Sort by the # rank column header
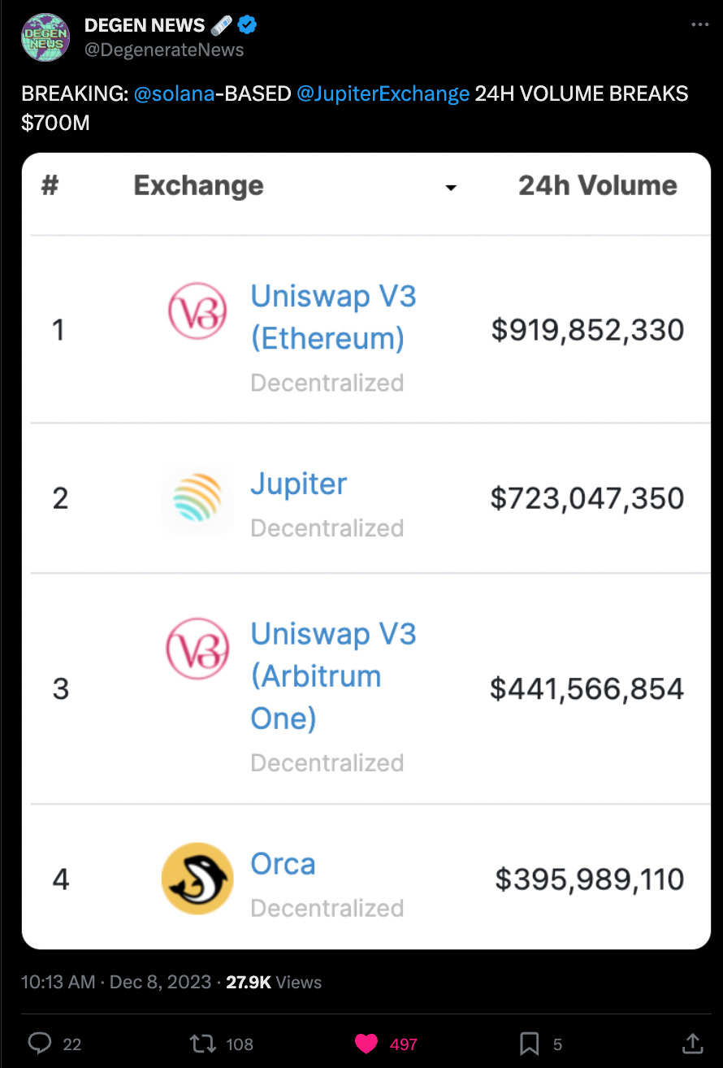This screenshot has height=1068, width=723. (50, 185)
